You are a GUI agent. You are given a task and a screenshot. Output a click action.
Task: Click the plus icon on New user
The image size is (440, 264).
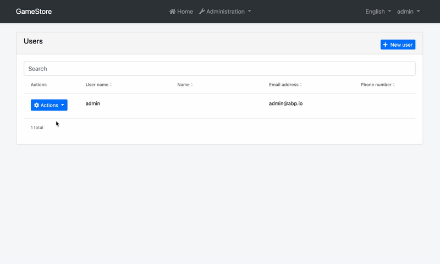[386, 45]
